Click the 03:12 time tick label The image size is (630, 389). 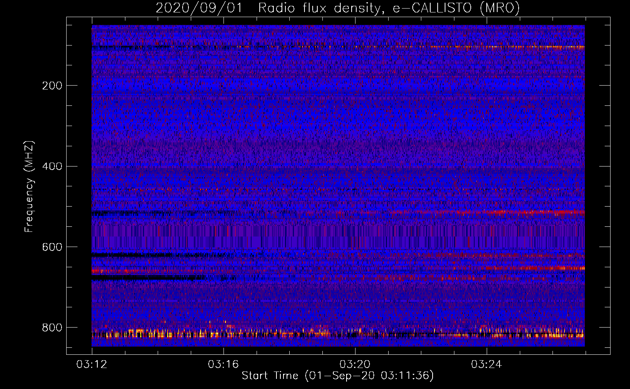click(92, 364)
